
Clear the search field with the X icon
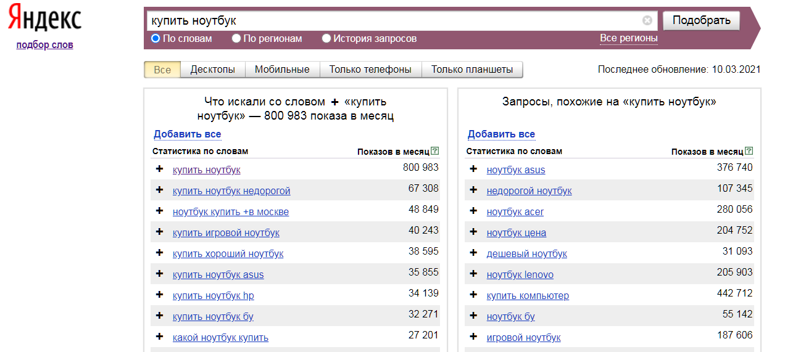(647, 20)
